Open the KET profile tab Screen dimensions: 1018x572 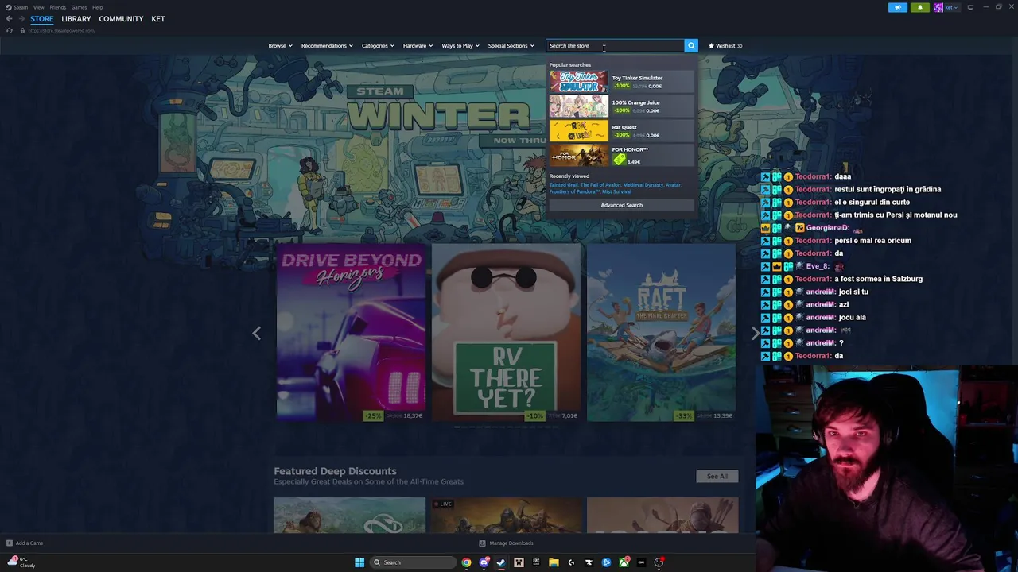(158, 19)
